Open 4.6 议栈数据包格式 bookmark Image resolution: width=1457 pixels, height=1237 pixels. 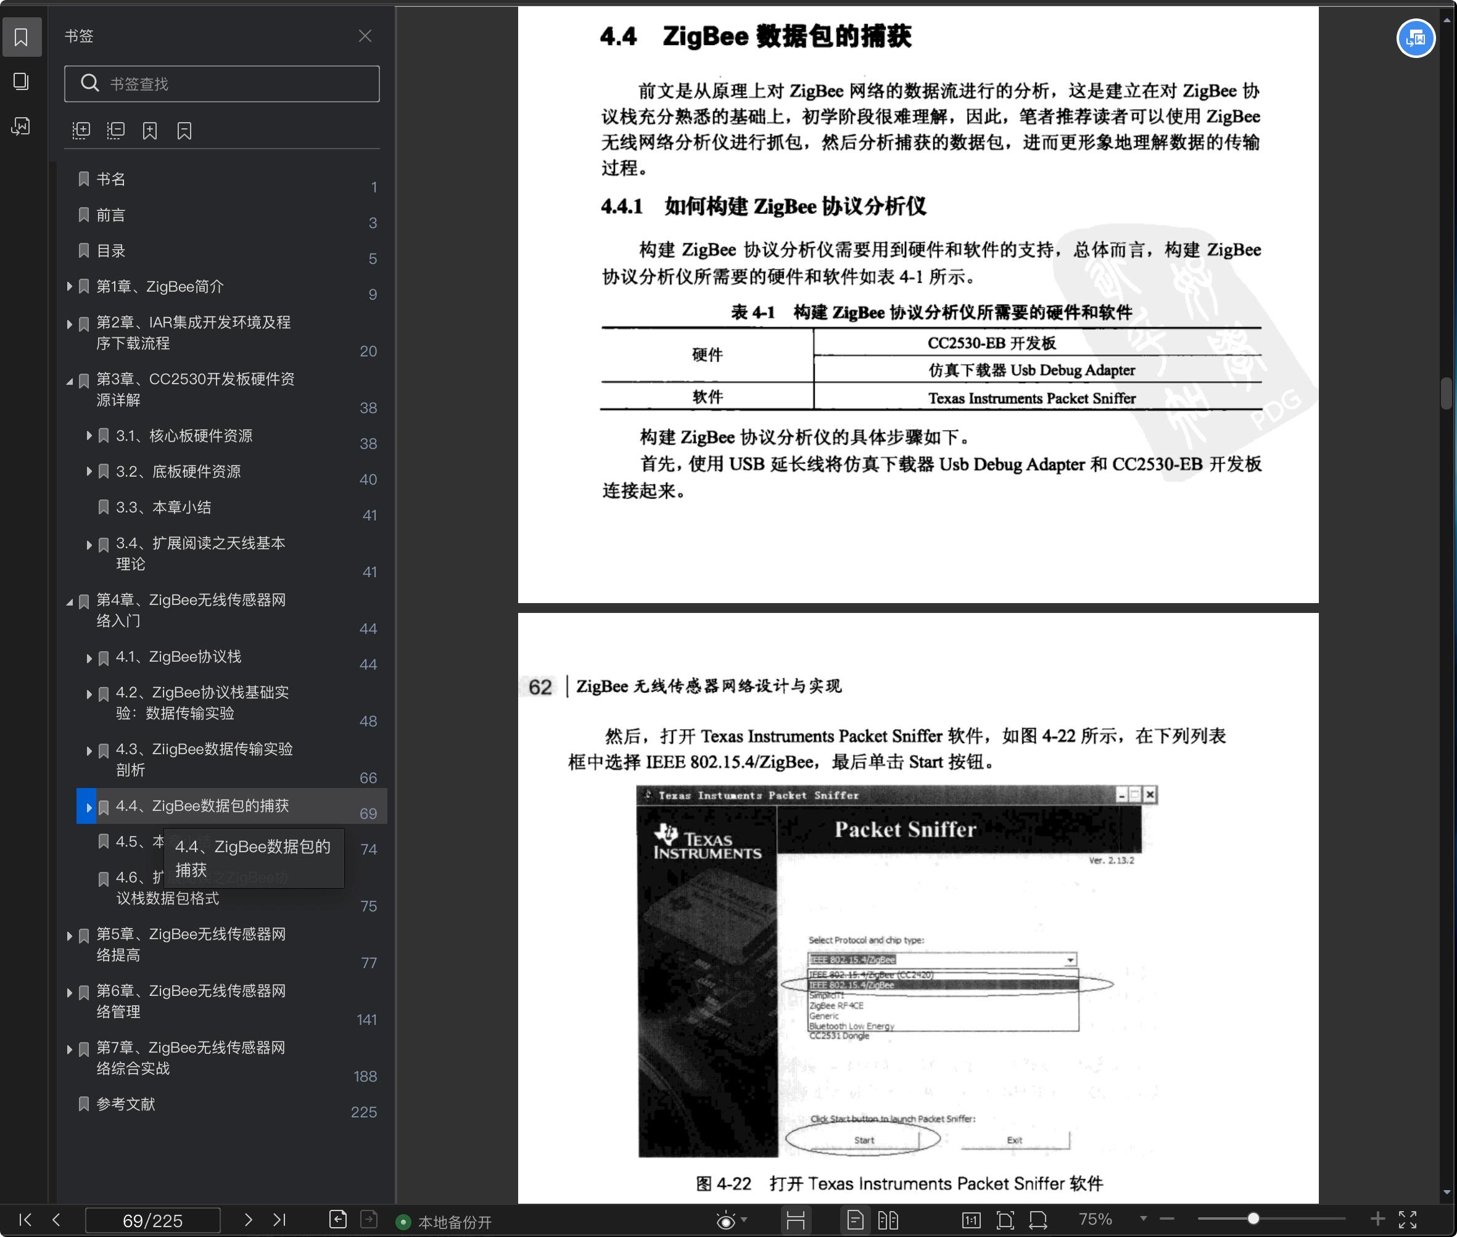[x=167, y=898]
